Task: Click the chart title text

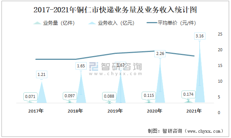Action: click(115, 10)
